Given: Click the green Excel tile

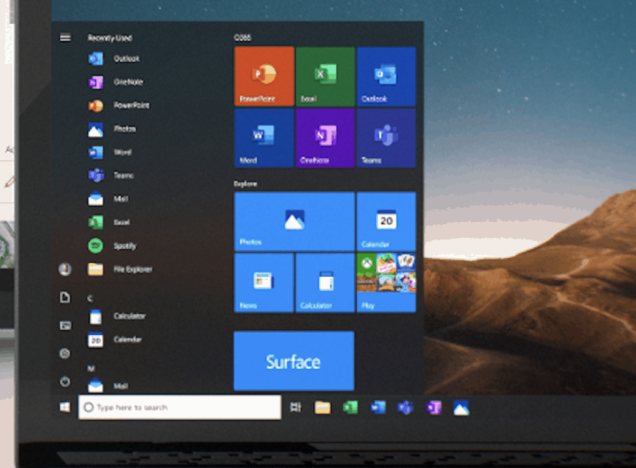Looking at the screenshot, I should (325, 76).
